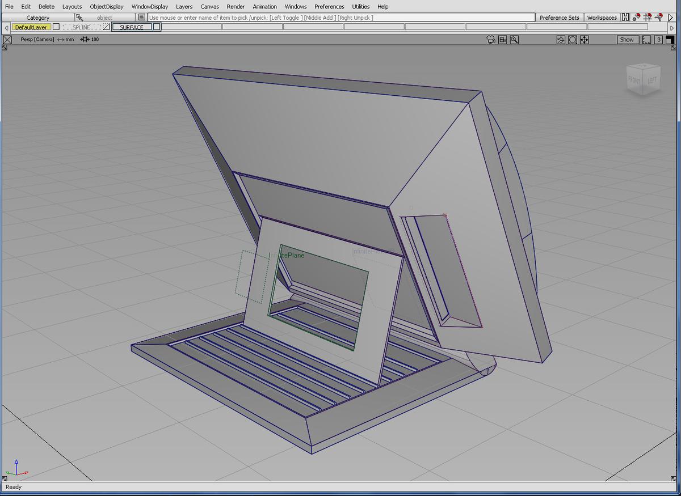This screenshot has height=496, width=681.
Task: Select the SURFACE layer button
Action: pos(132,27)
